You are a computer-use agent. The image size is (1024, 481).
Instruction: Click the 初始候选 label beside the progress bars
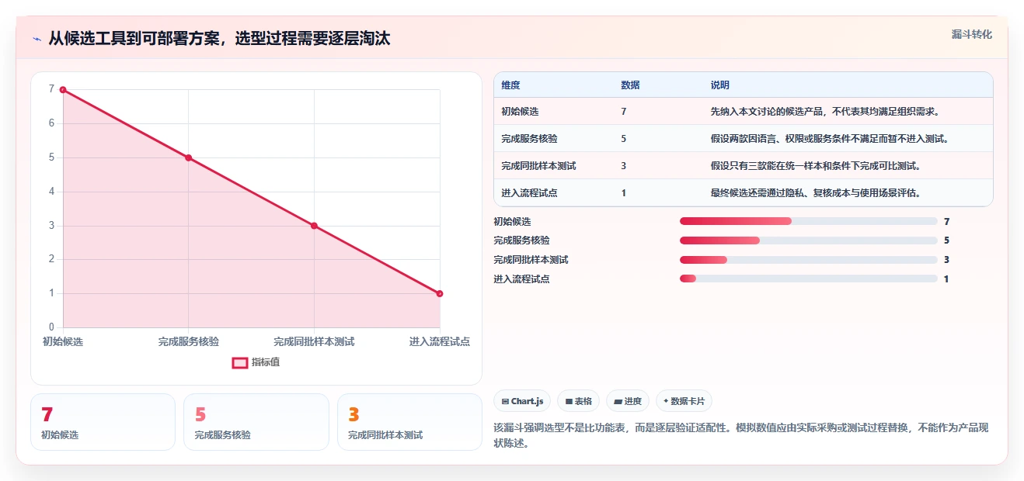pos(512,222)
